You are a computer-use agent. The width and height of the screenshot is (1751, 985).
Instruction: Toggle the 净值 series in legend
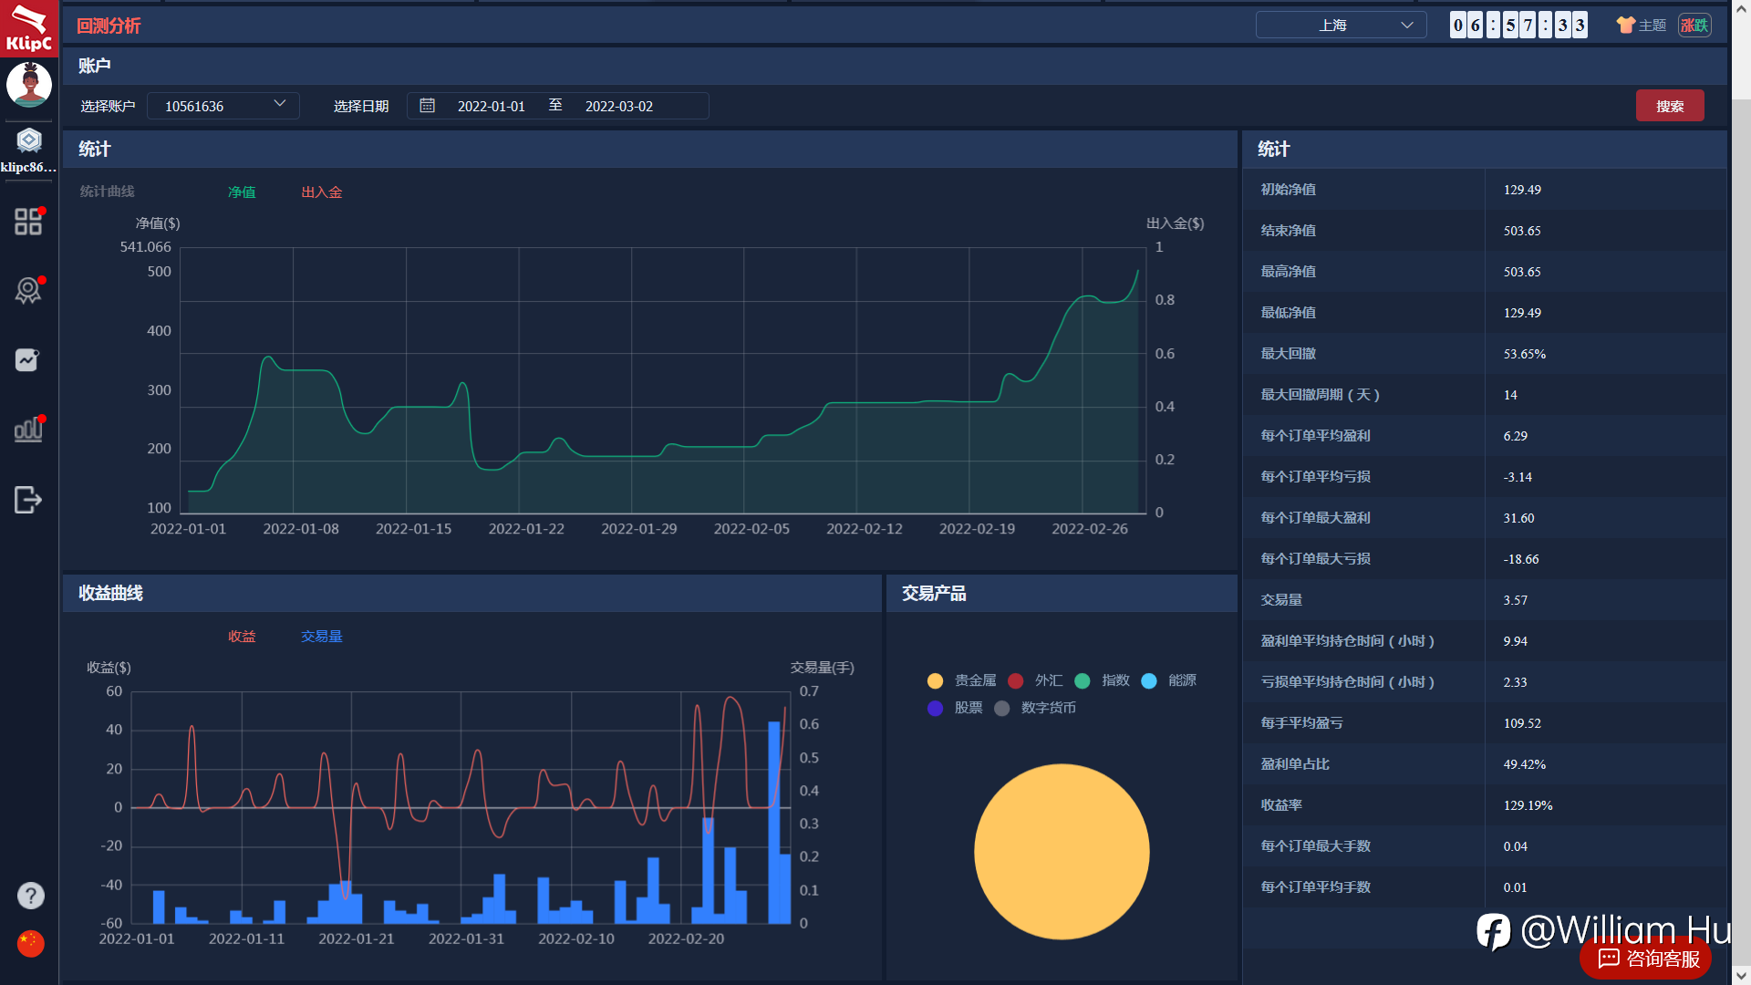point(242,192)
